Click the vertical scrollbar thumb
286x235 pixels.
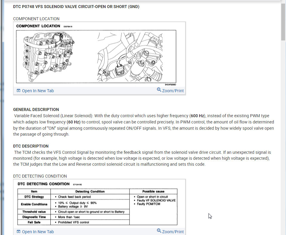click(x=283, y=22)
